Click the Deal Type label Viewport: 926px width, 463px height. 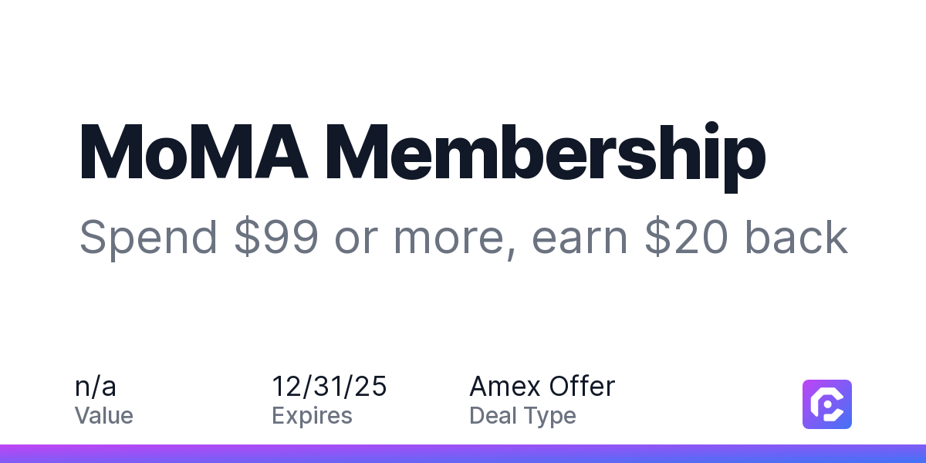pyautogui.click(x=522, y=416)
